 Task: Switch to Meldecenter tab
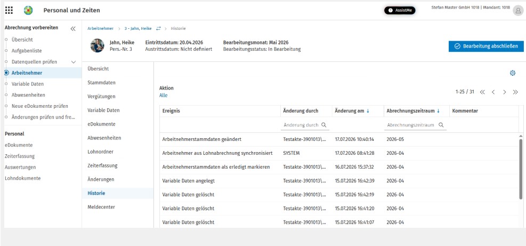click(101, 207)
